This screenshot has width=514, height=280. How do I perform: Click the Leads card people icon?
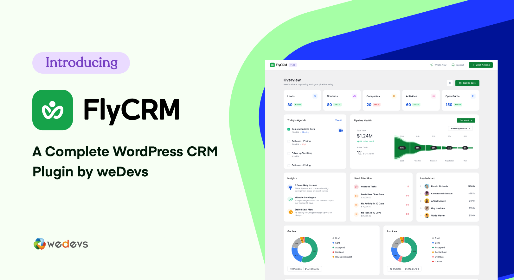coord(315,96)
